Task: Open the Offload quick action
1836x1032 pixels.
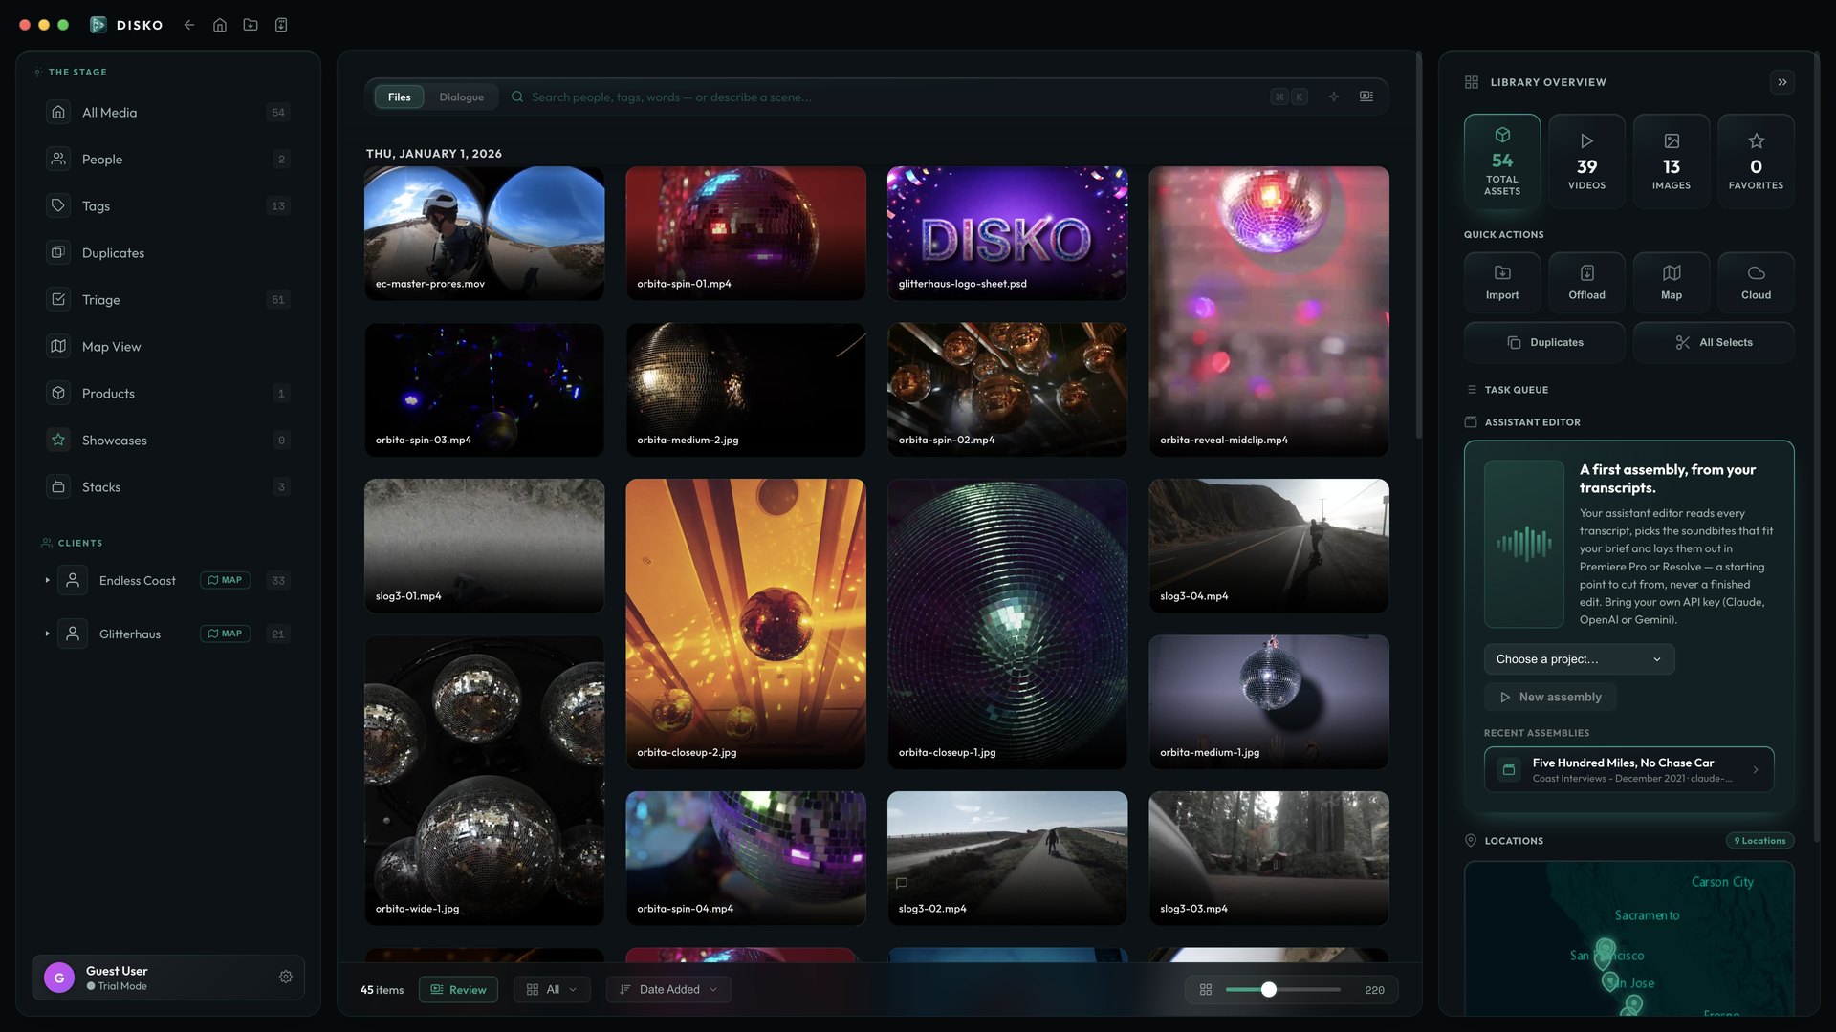Action: click(x=1586, y=283)
